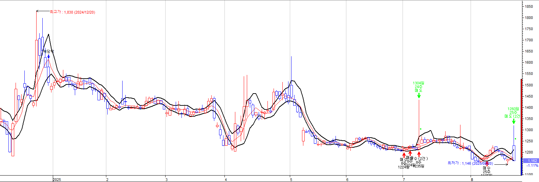Click the 매수 (2건) annotation

[x=419, y=158]
